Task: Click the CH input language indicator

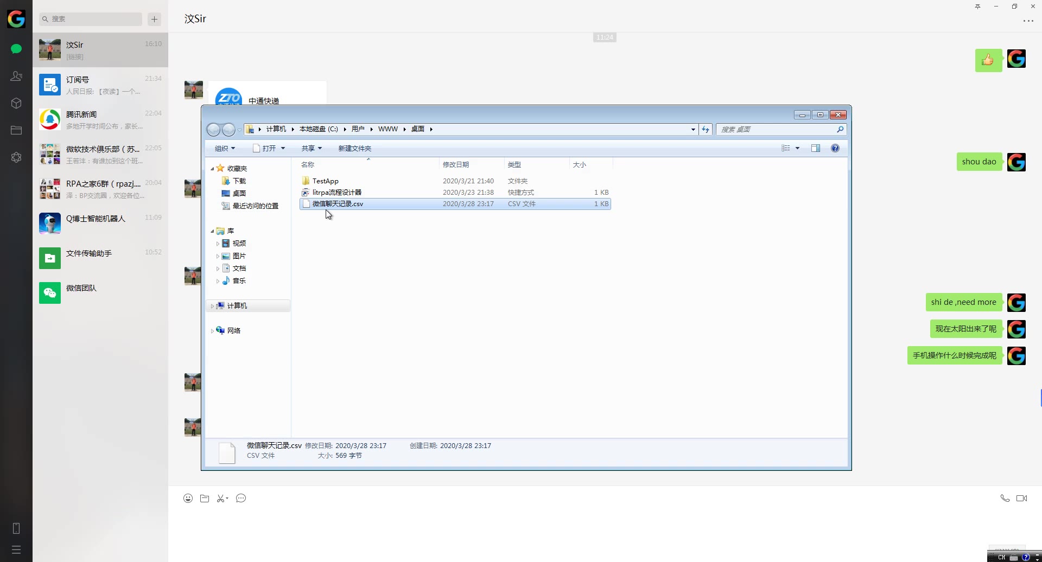Action: point(1002,557)
